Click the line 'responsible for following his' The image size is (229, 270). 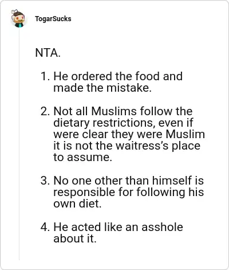(x=129, y=192)
